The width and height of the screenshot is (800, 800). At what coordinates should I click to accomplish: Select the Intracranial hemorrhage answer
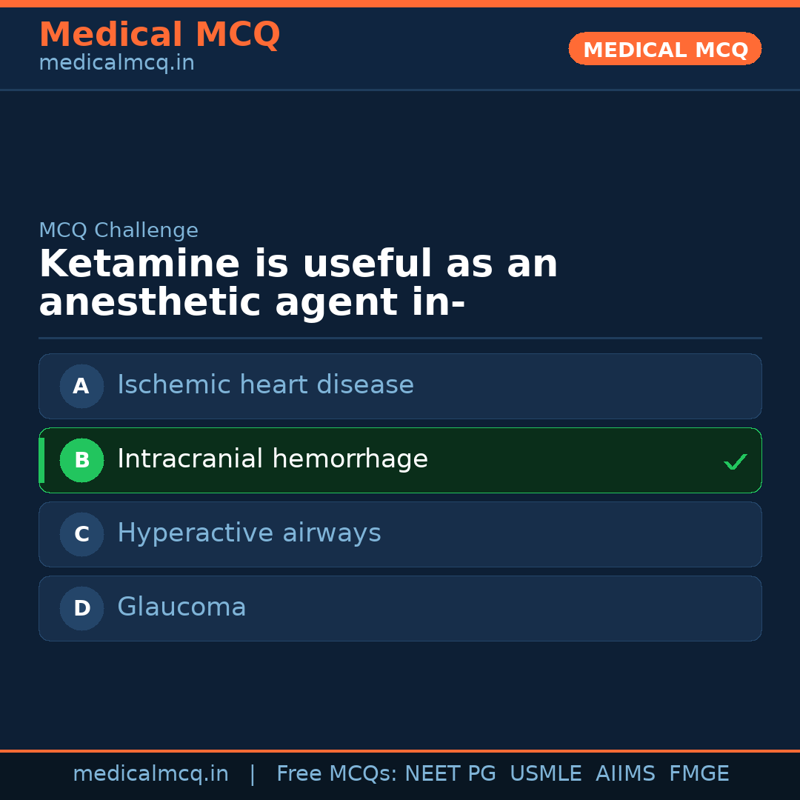coord(273,459)
